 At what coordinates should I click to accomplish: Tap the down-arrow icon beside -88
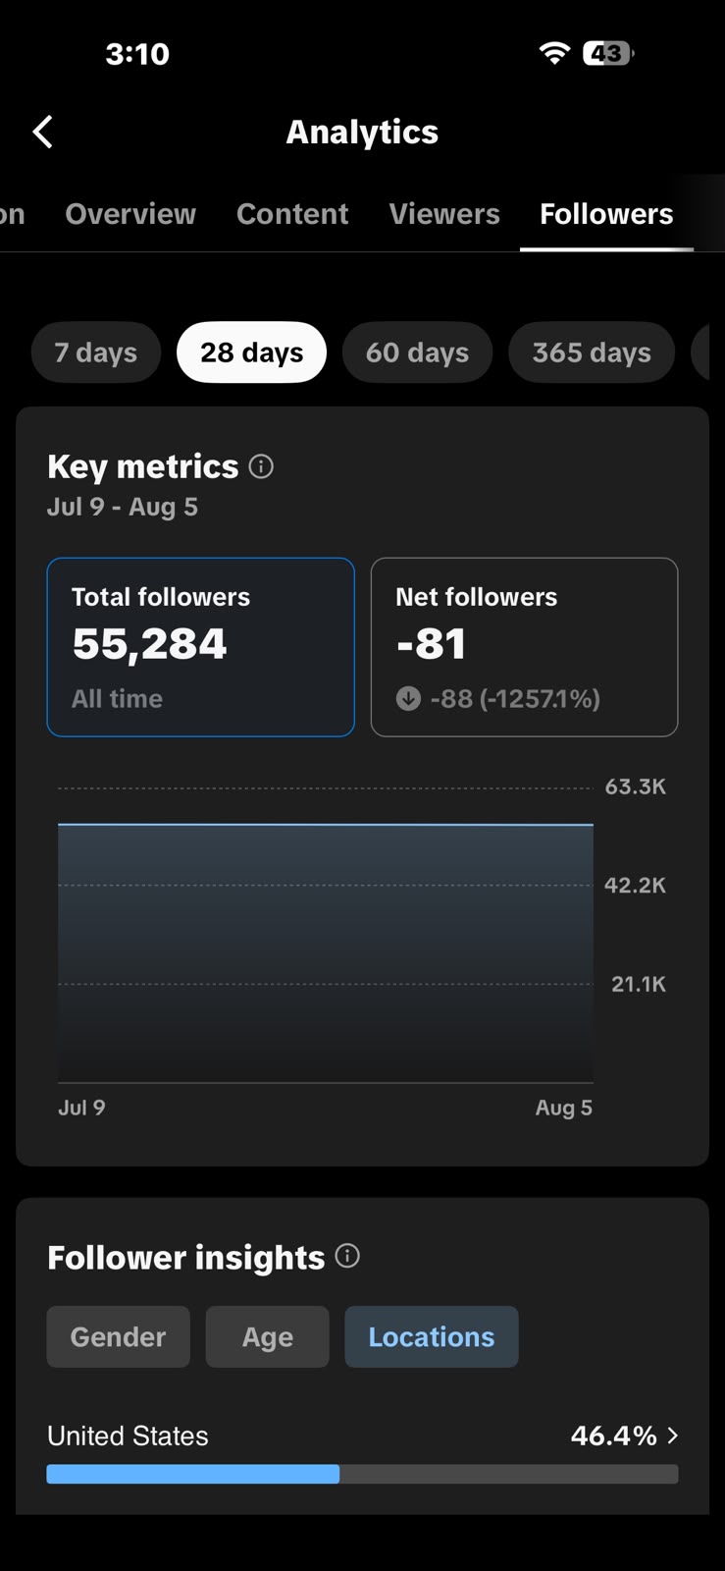click(408, 698)
